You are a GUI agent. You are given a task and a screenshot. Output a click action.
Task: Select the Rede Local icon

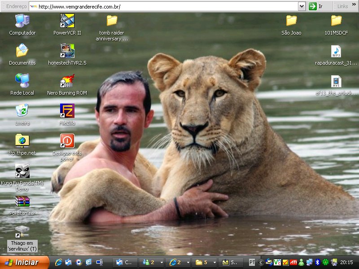pyautogui.click(x=22, y=81)
